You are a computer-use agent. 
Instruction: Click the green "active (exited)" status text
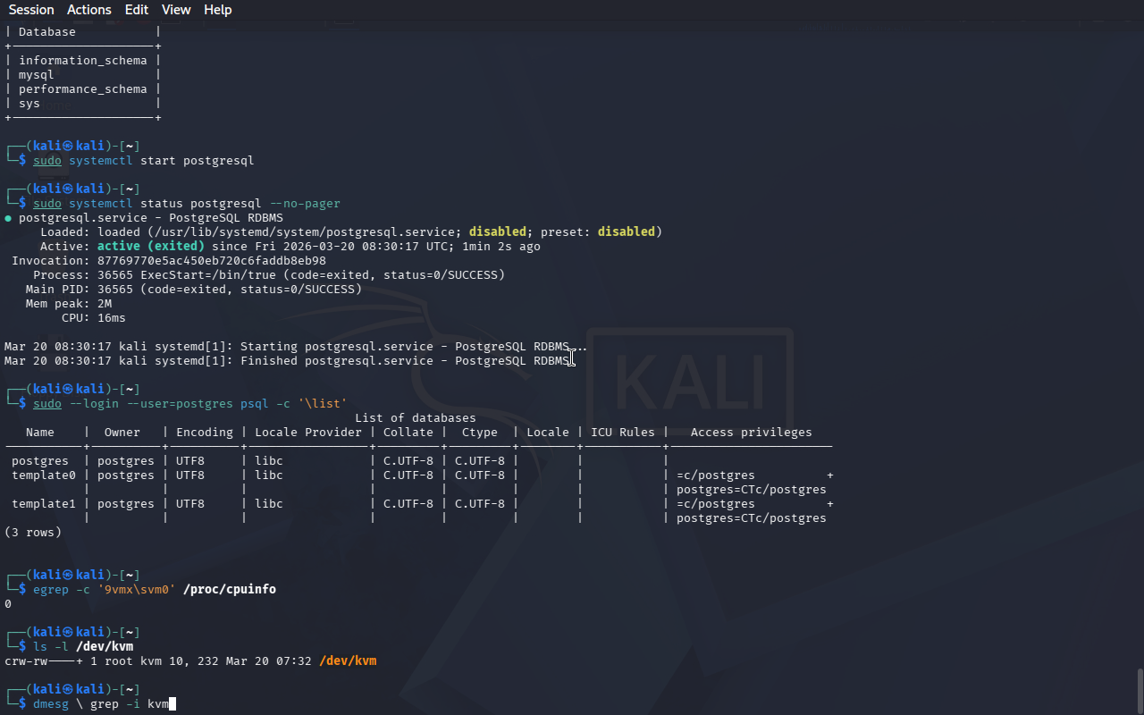151,247
